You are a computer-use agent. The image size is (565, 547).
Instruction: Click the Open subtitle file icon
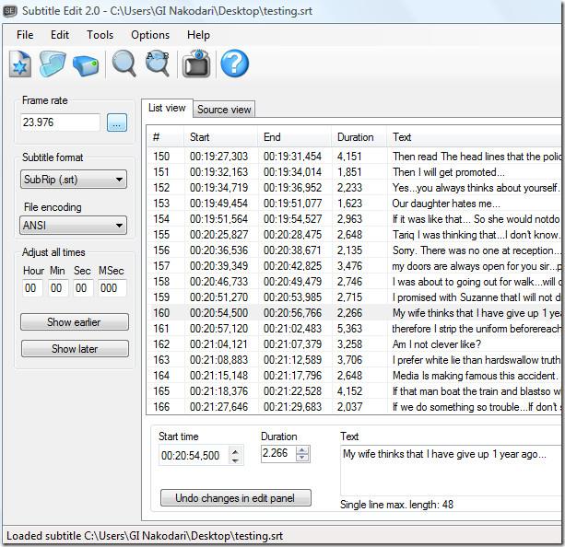coord(53,64)
